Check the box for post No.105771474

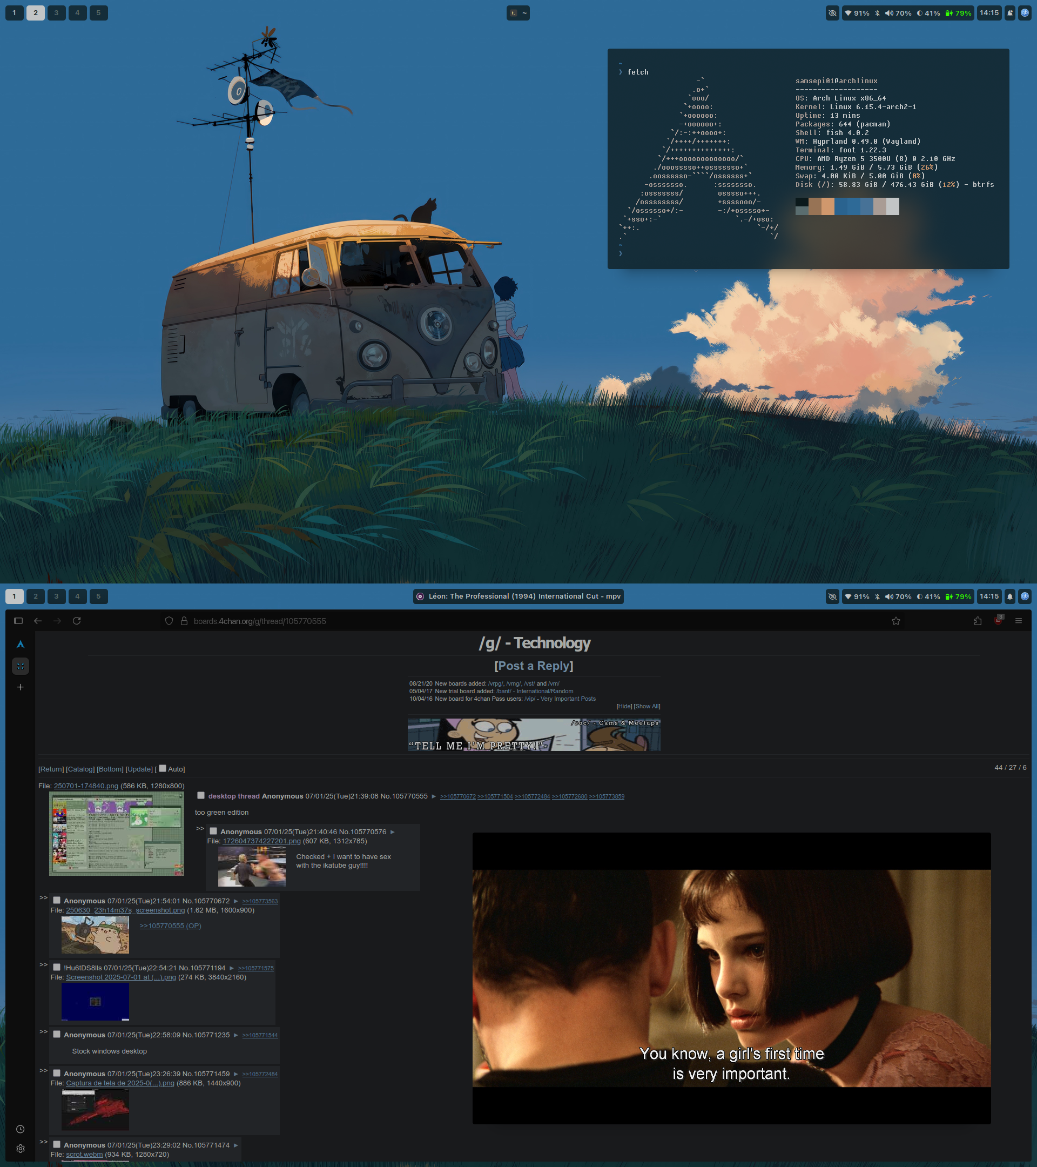coord(57,1144)
